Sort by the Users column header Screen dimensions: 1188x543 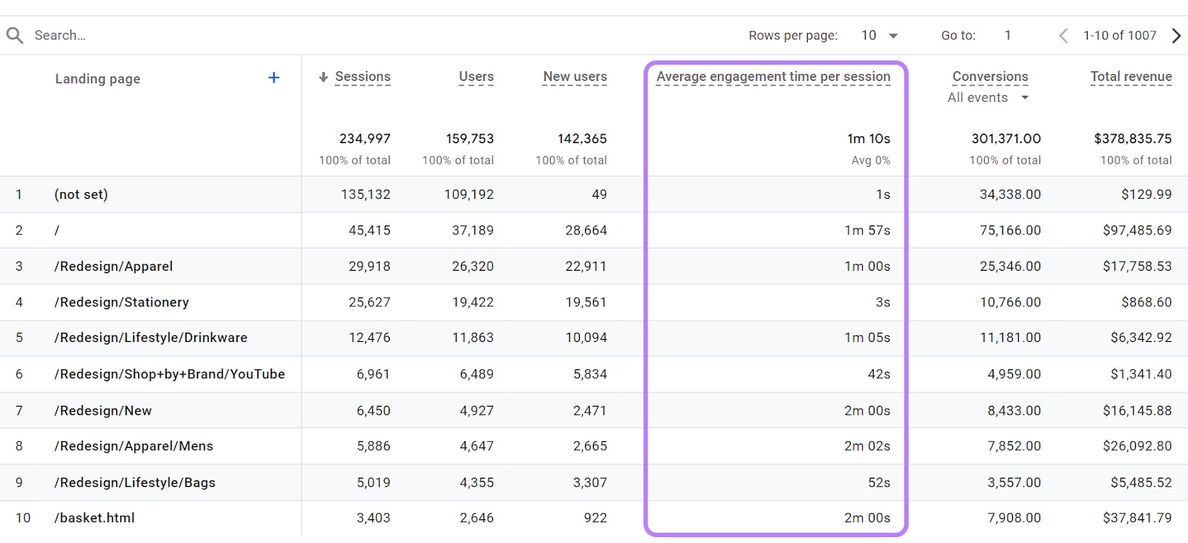(476, 77)
